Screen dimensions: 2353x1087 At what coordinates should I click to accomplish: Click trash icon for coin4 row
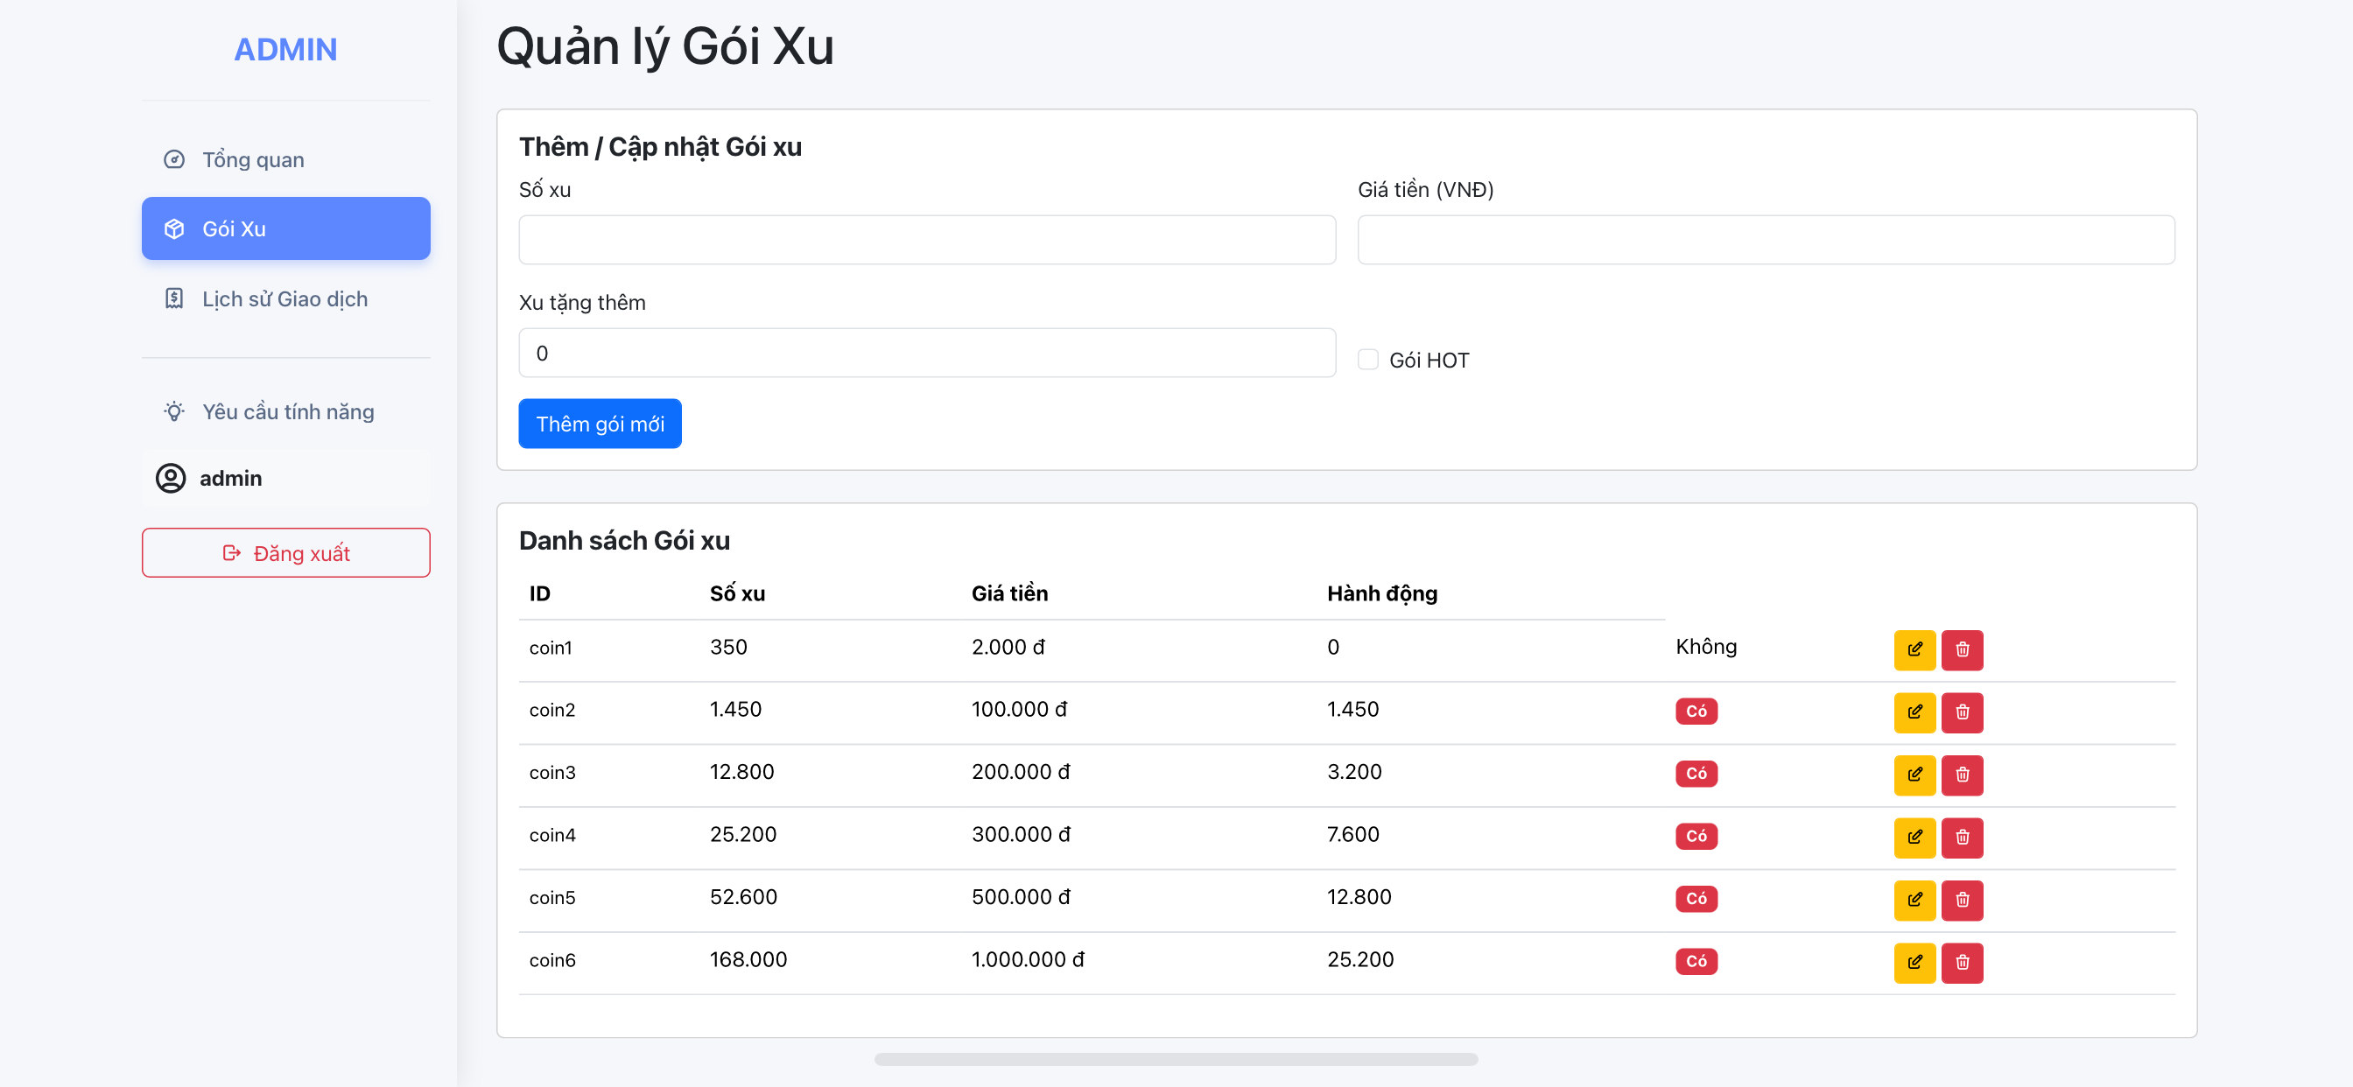(1961, 837)
